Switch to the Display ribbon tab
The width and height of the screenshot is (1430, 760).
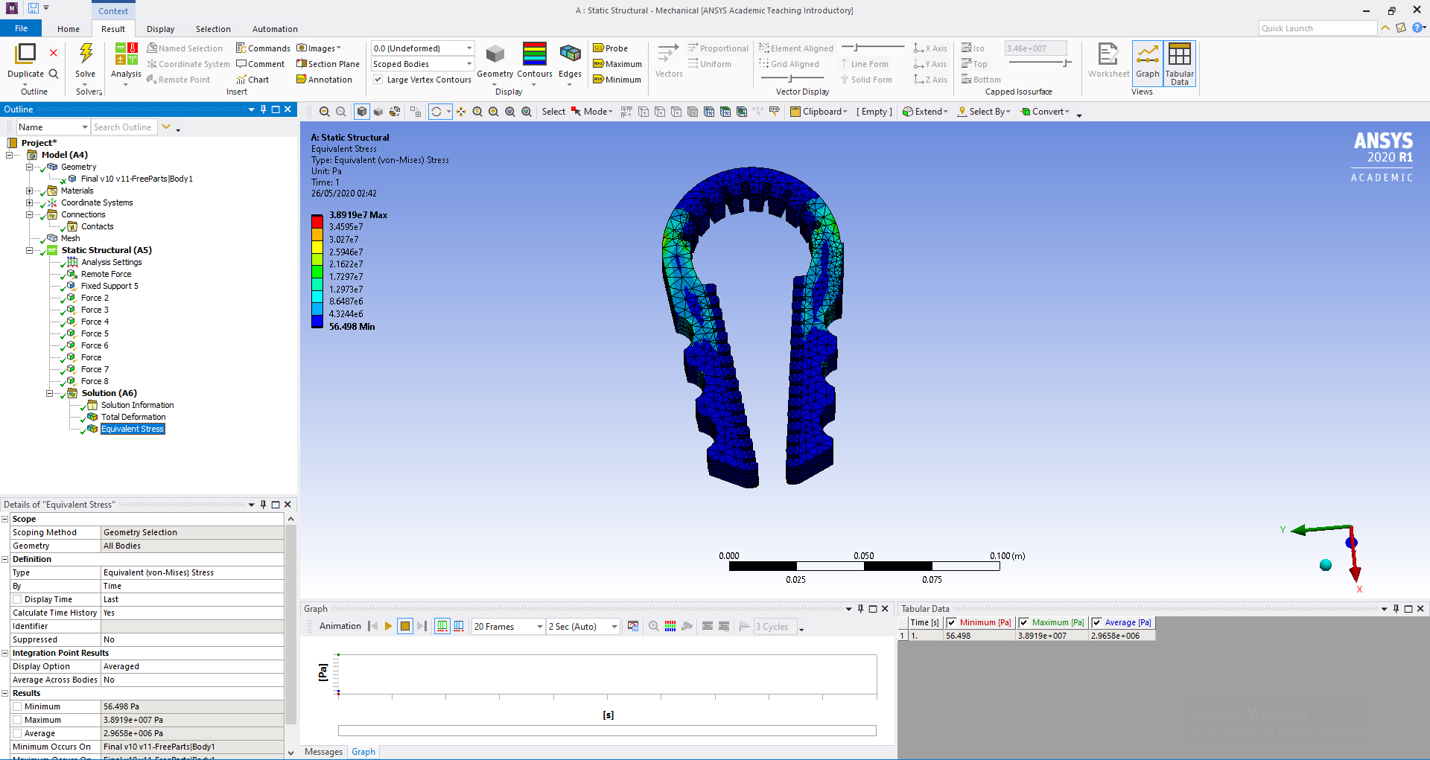160,29
